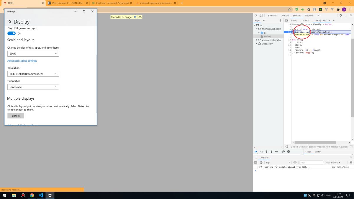Open DevTools settings gear
354x199 pixels.
point(341,15)
